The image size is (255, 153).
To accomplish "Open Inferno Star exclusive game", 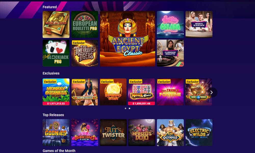I will tap(113, 92).
